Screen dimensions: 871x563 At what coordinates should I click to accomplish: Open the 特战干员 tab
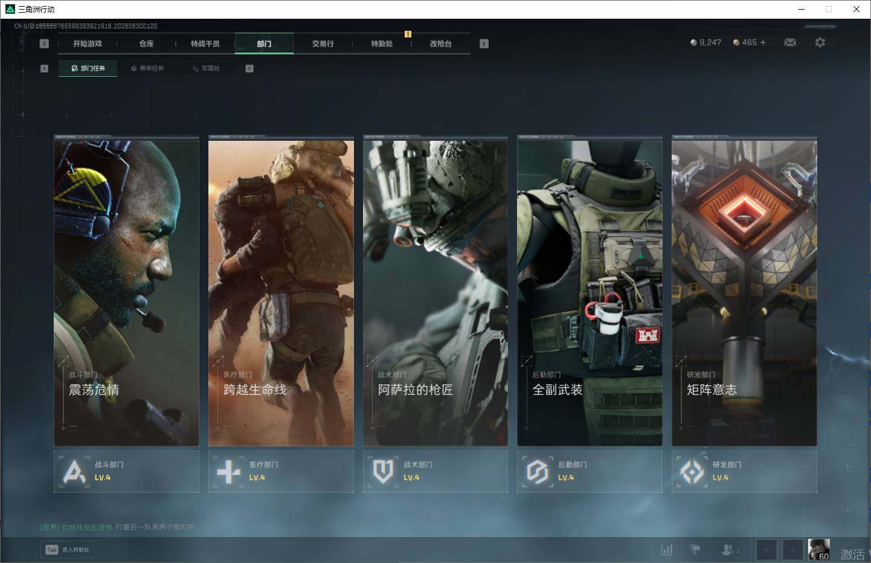(x=205, y=43)
